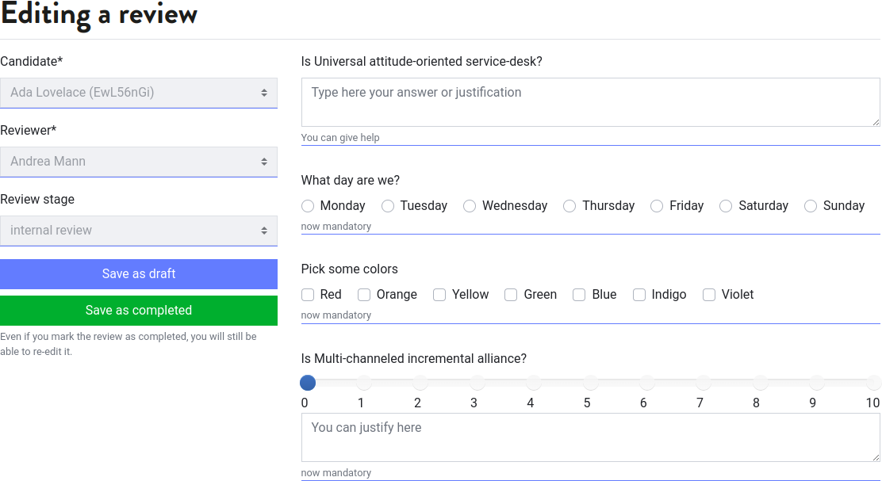The height and width of the screenshot is (481, 882).
Task: Focus the service-desk answer text area
Action: [591, 102]
